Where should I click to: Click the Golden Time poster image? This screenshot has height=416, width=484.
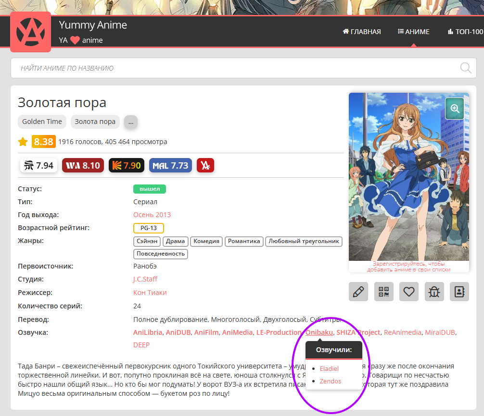point(408,177)
